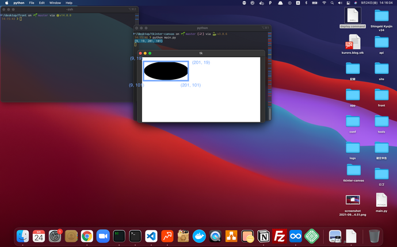Open the Wi-Fi menu bar icon

[x=324, y=3]
